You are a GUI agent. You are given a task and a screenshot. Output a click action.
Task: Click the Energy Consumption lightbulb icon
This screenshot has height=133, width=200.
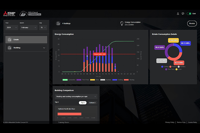point(122,23)
